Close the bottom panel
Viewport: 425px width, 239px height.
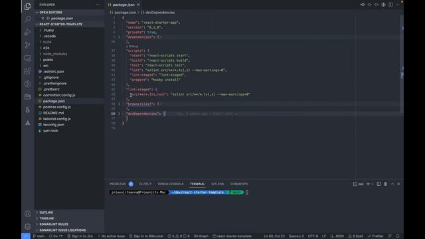[x=398, y=184]
